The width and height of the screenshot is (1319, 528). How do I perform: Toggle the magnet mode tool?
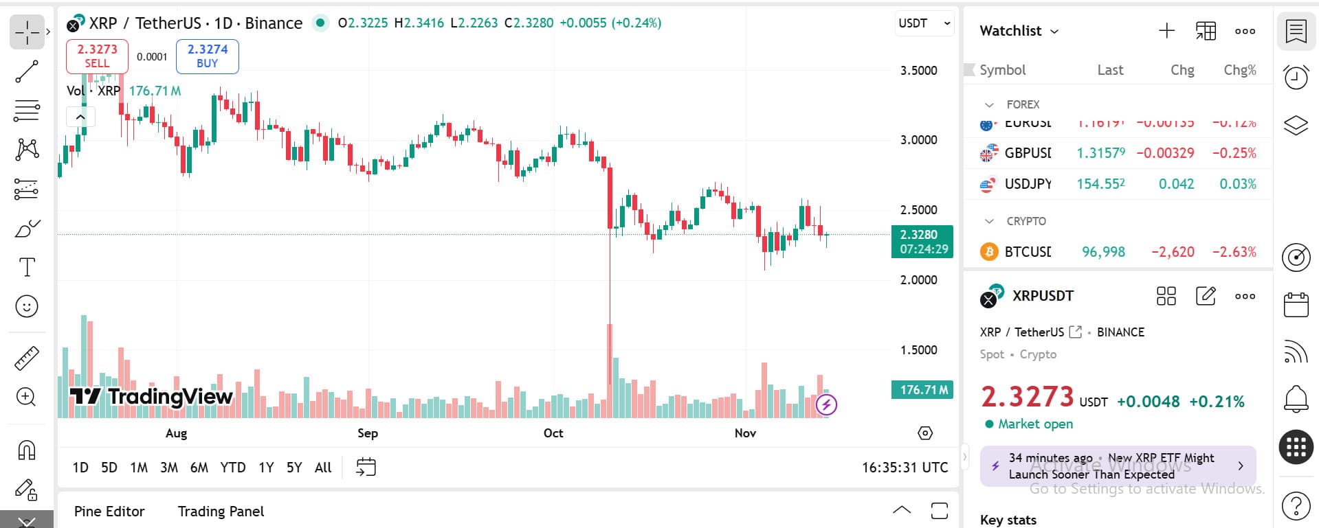tap(27, 450)
